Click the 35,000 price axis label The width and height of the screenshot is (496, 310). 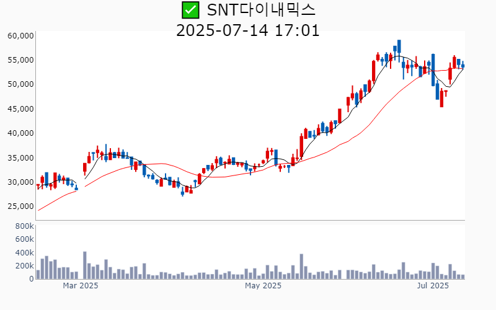tap(20, 157)
